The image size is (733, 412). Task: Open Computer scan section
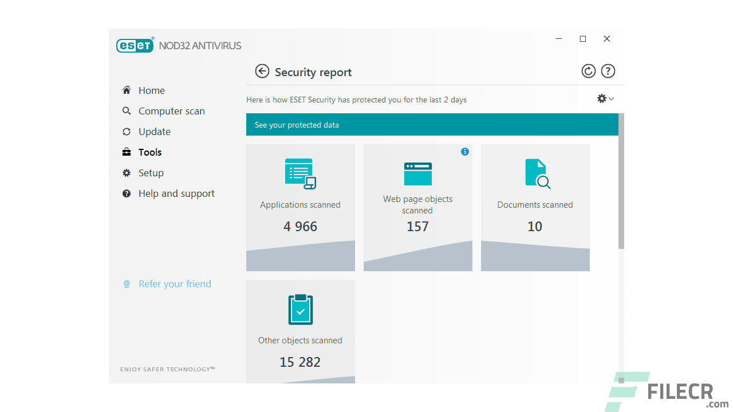click(x=171, y=111)
